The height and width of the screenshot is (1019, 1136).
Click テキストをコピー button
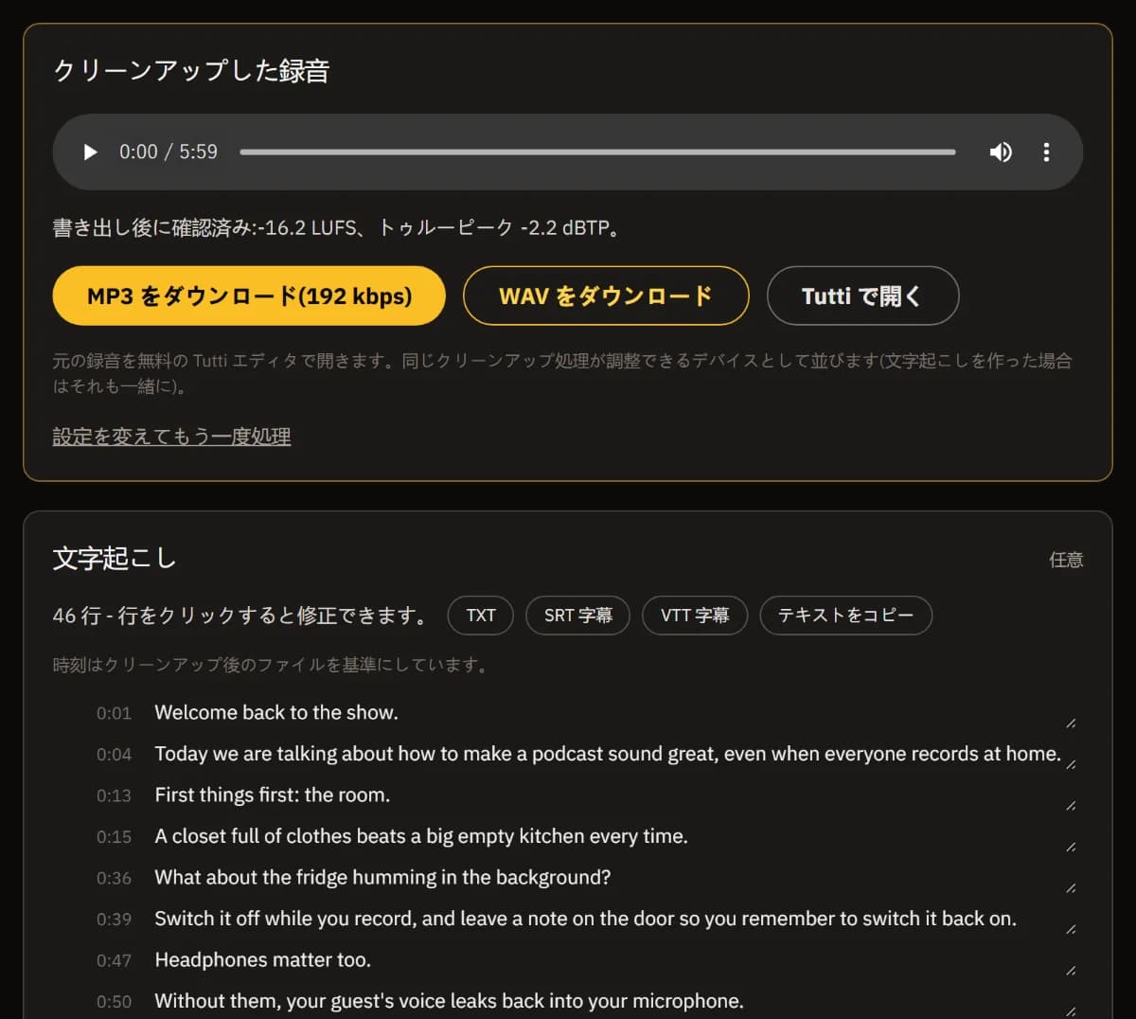[845, 616]
